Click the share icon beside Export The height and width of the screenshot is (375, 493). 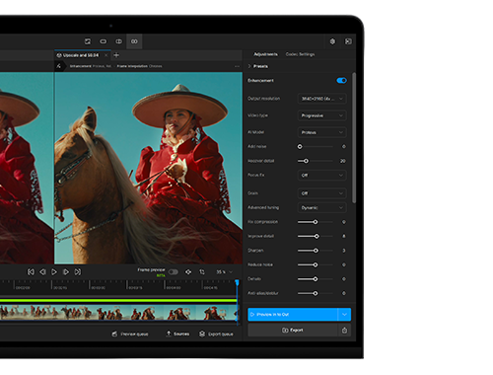point(344,330)
